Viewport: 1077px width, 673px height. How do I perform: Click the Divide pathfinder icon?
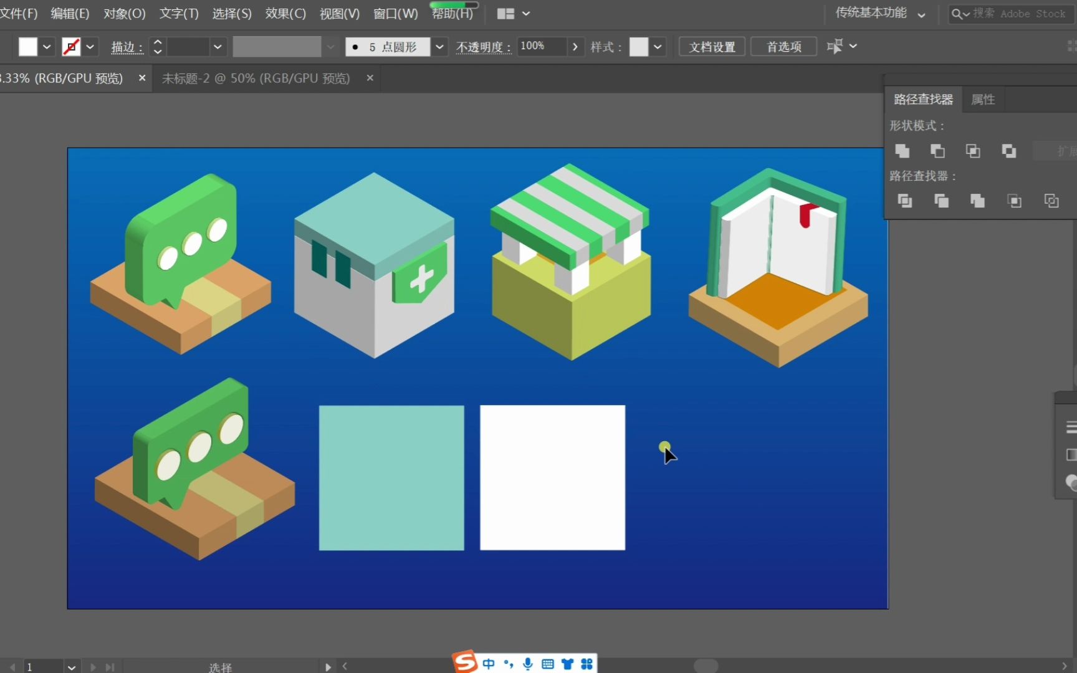tap(904, 201)
